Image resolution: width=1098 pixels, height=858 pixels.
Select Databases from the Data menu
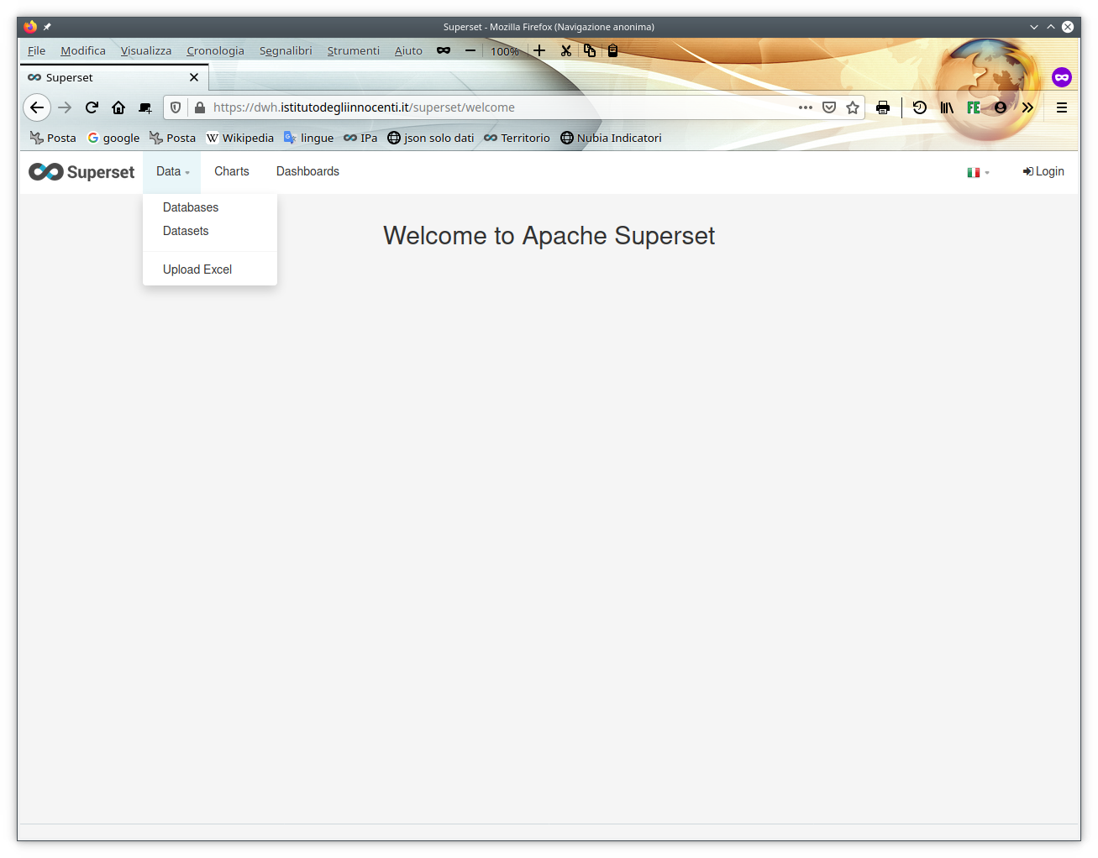click(191, 207)
